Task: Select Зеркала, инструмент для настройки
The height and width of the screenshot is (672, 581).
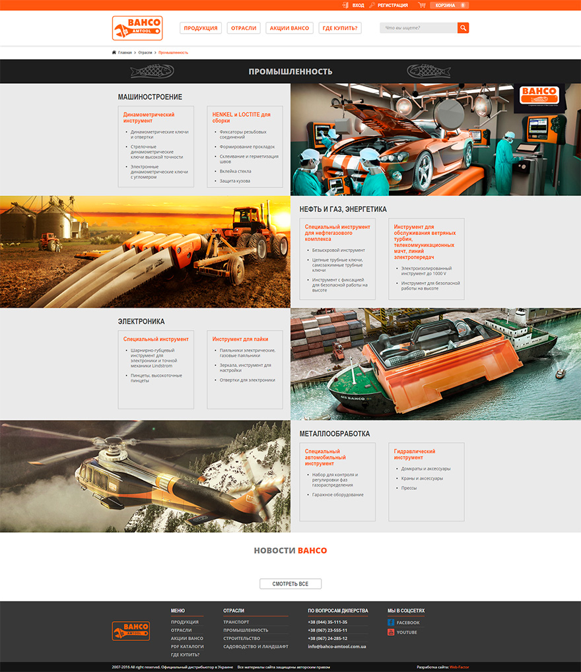Action: 245,368
